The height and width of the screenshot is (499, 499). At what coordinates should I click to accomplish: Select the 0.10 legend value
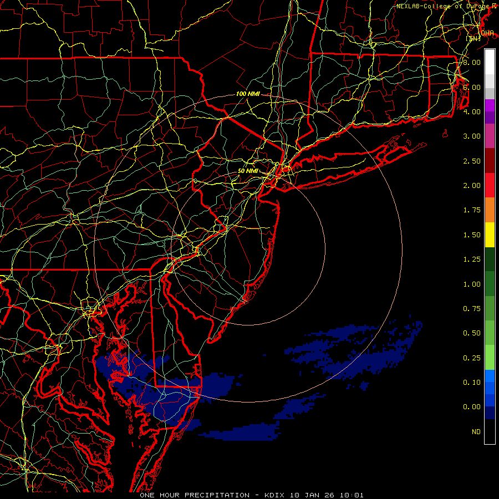tap(472, 383)
